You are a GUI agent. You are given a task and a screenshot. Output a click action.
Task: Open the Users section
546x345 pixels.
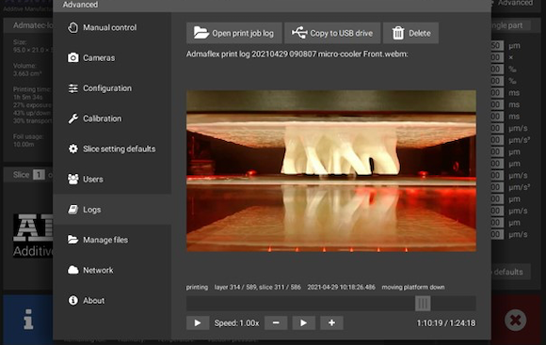112,180
